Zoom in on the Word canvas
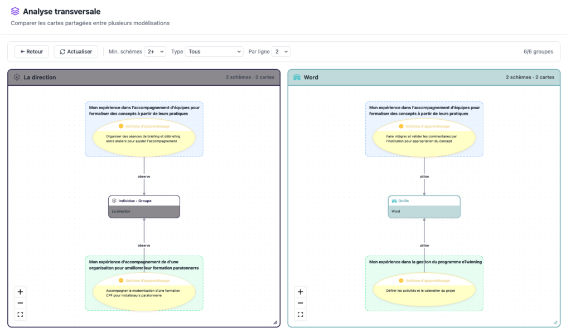This screenshot has width=571, height=328. [301, 292]
